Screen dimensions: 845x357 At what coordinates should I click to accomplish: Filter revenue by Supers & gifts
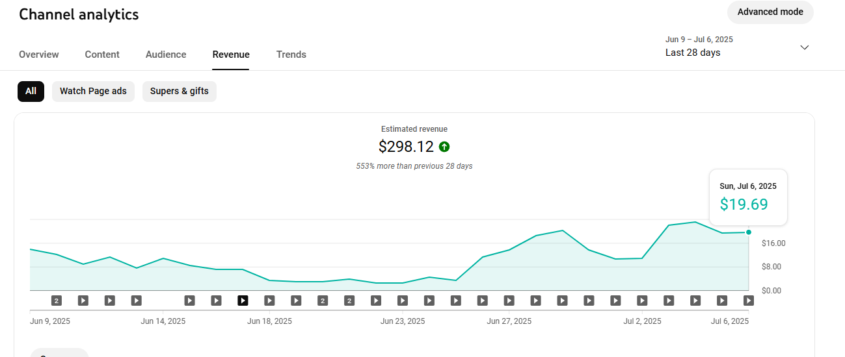[x=180, y=92]
